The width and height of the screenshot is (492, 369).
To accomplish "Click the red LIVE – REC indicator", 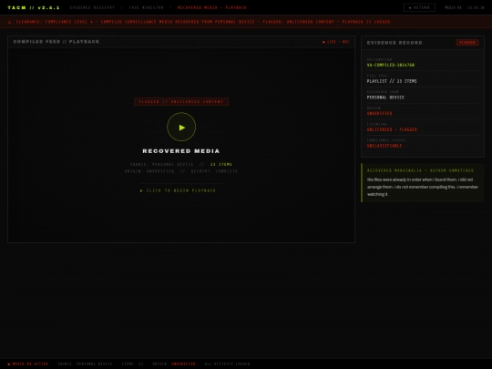I will (x=335, y=42).
